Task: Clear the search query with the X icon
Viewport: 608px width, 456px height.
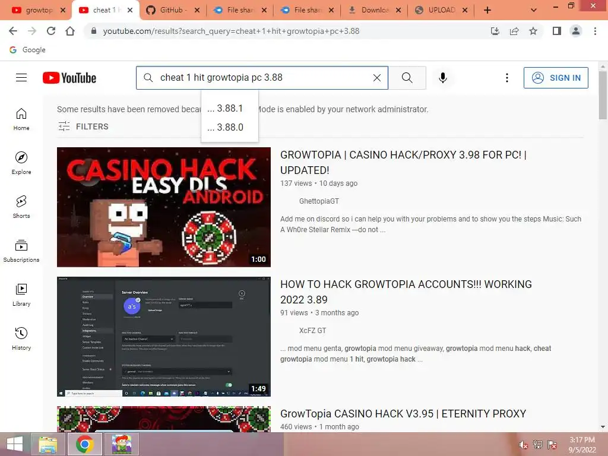Action: [x=377, y=78]
